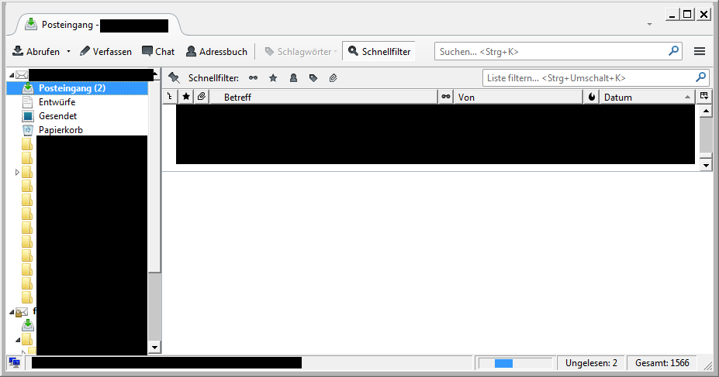This screenshot has height=377, width=719.
Task: Toggle the Schnellfilter toolbar button
Action: tap(379, 52)
